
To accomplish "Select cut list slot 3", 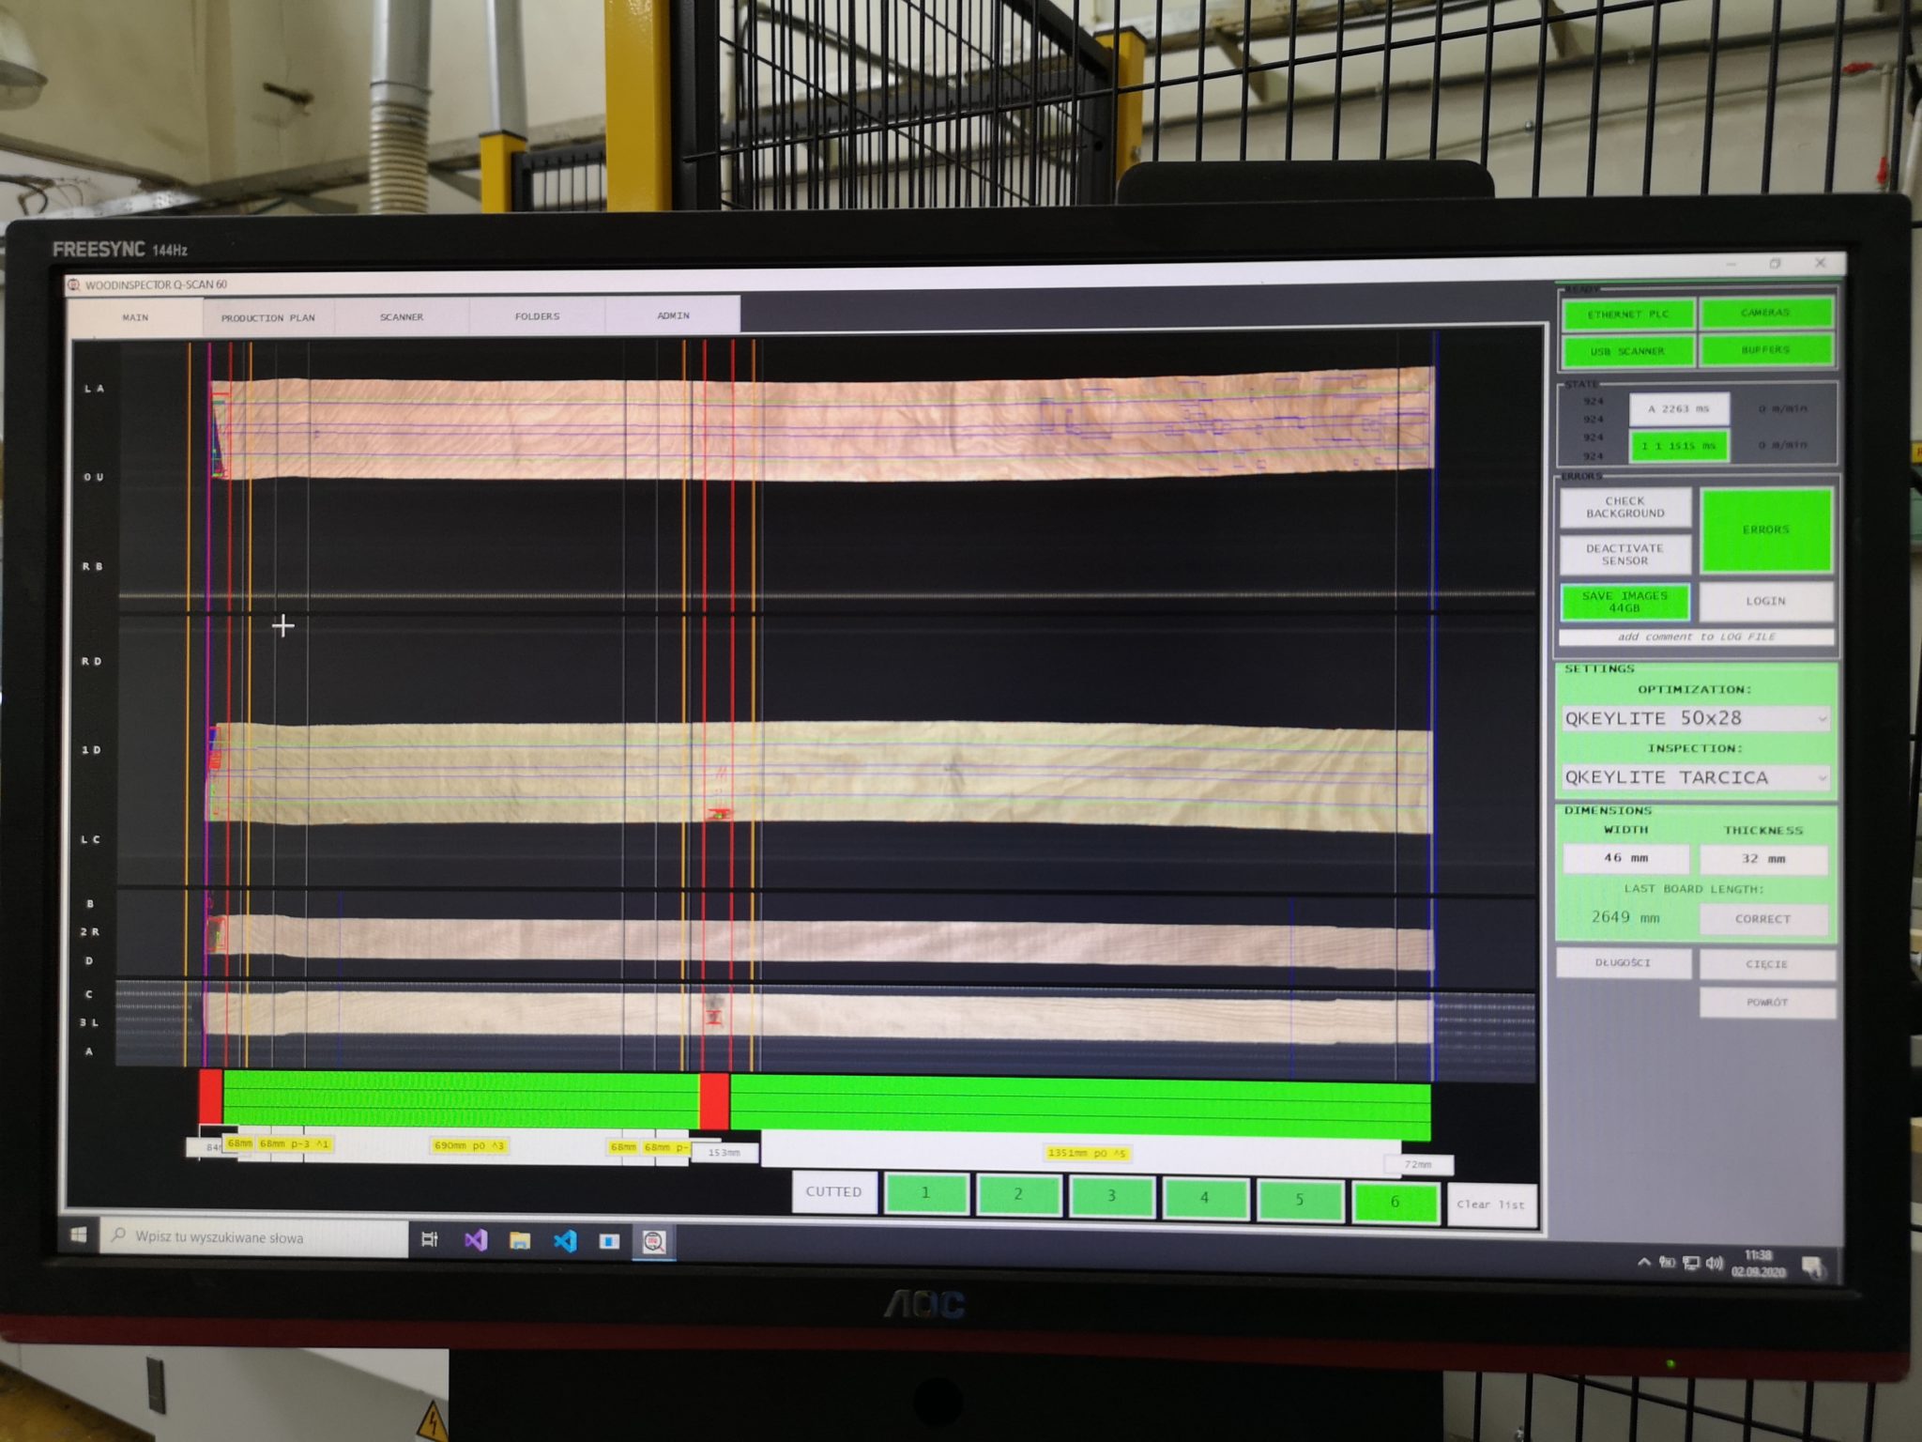I will pyautogui.click(x=1111, y=1196).
